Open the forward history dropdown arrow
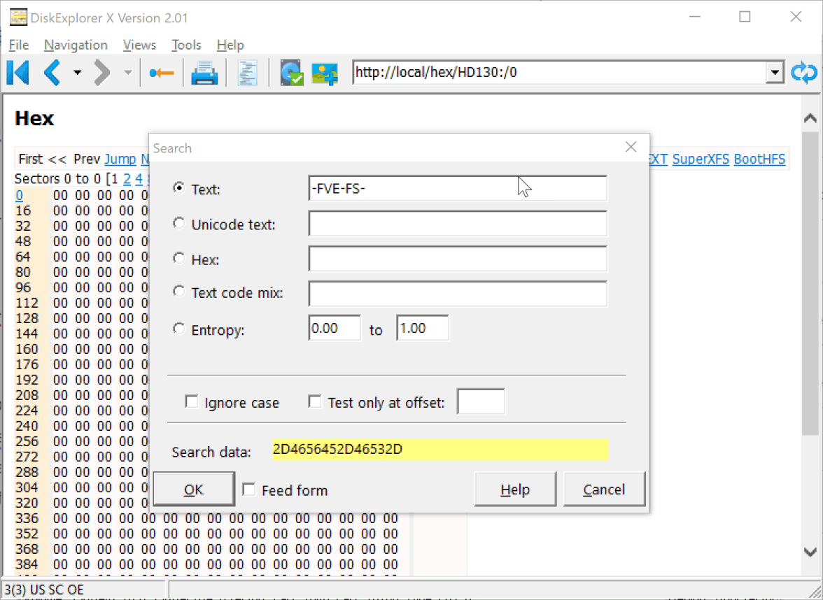This screenshot has height=600, width=823. (x=127, y=73)
